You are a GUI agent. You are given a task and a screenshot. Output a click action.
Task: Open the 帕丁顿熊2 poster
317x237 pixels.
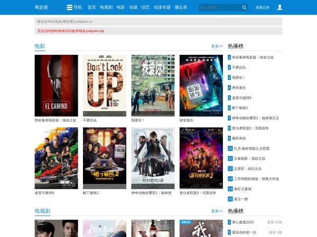105,158
